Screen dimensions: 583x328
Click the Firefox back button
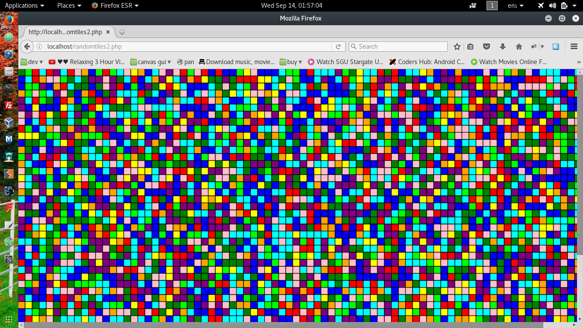[26, 47]
